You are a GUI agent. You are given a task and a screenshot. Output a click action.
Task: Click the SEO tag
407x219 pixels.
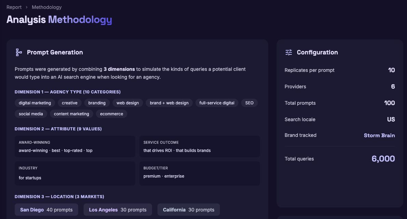pos(249,103)
